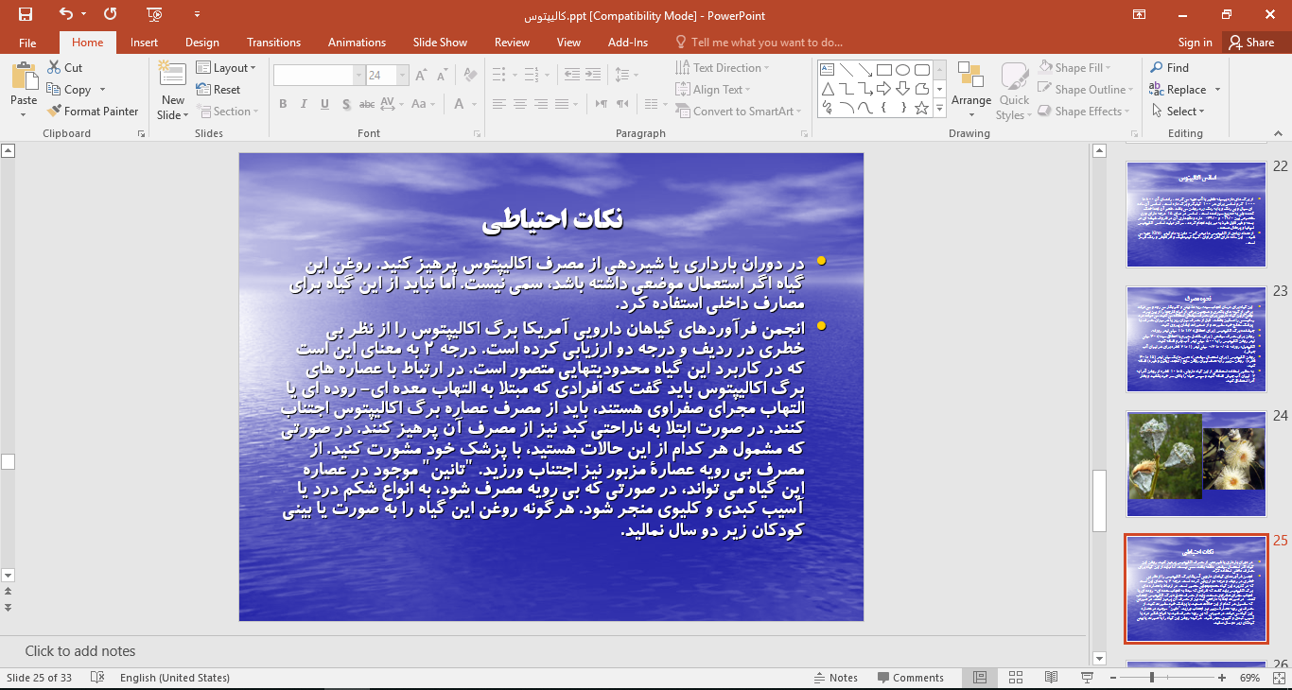Open the Layout dropdown
The width and height of the screenshot is (1292, 690).
pos(227,68)
